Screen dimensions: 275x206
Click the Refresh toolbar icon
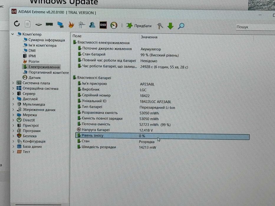(x=17, y=24)
